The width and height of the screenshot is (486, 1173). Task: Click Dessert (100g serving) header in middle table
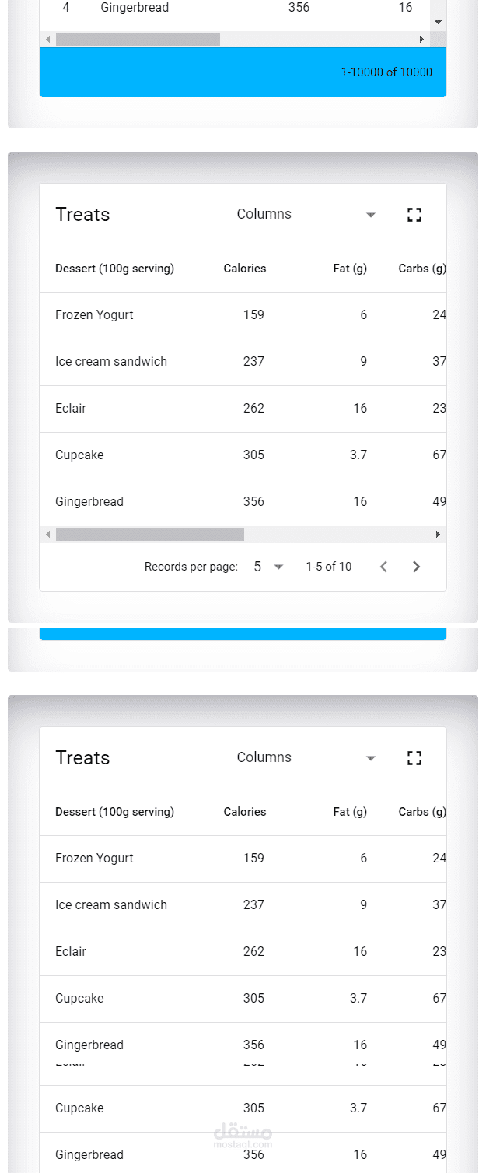pos(114,269)
